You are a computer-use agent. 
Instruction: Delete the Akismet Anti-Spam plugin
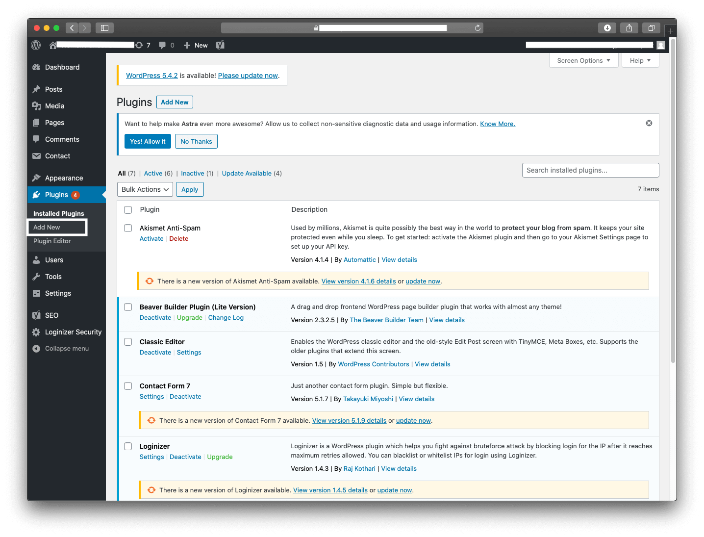pyautogui.click(x=179, y=239)
